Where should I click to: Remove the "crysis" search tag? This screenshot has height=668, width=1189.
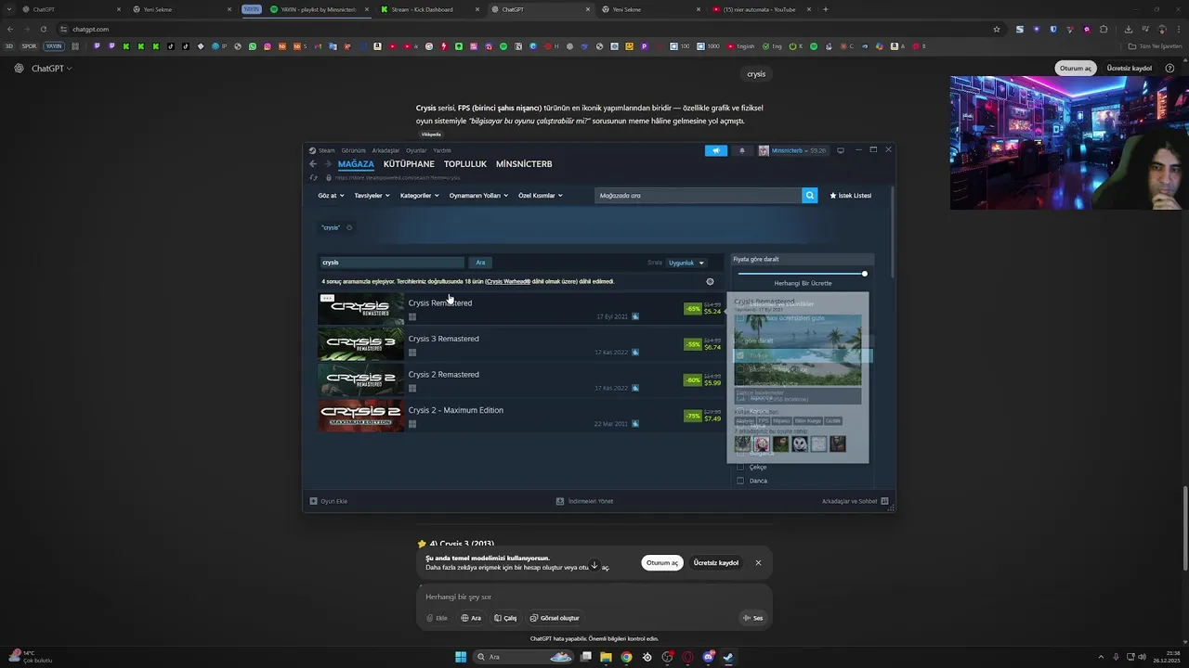[x=349, y=227]
